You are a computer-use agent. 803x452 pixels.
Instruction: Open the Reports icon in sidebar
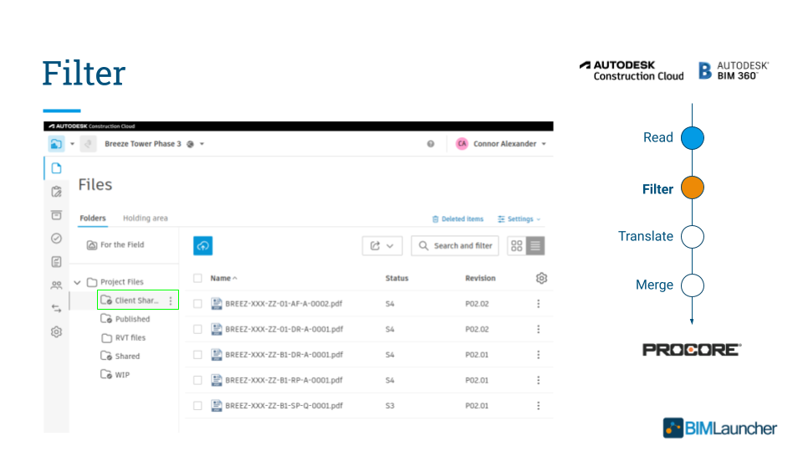pyautogui.click(x=56, y=262)
